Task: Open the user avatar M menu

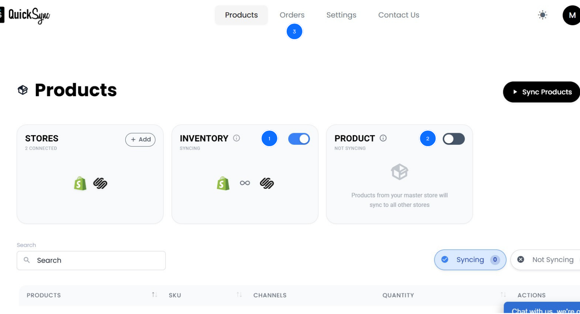Action: [572, 15]
